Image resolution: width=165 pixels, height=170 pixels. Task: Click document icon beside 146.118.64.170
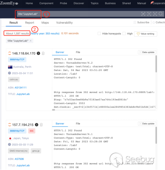click(43, 53)
